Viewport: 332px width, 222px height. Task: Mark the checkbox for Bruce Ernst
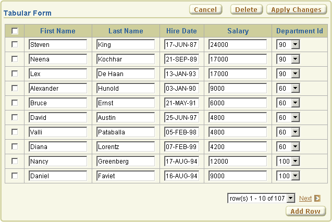[15, 103]
